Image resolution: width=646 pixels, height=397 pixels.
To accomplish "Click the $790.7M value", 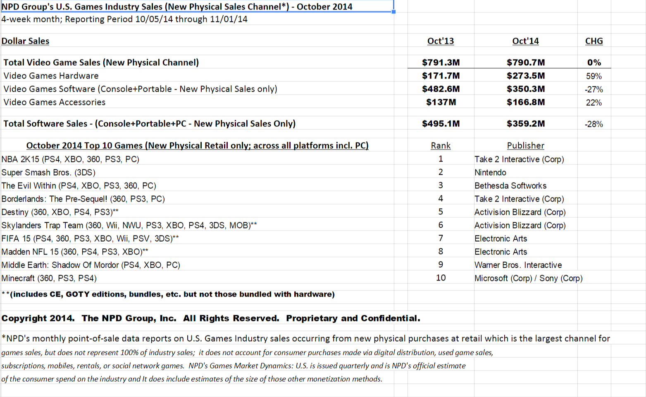I will (526, 62).
